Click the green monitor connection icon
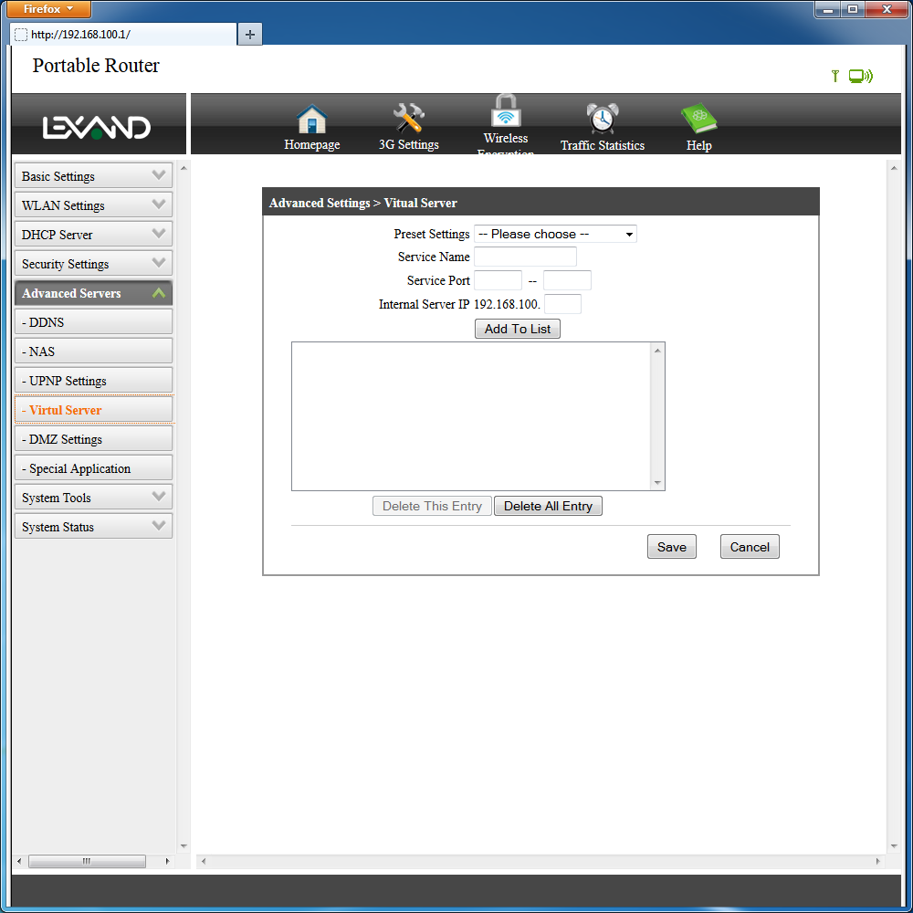Viewport: 913px width, 913px height. 861,76
